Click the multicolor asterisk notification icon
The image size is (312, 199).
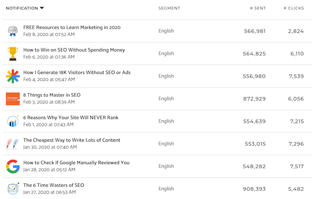pyautogui.click(x=12, y=76)
